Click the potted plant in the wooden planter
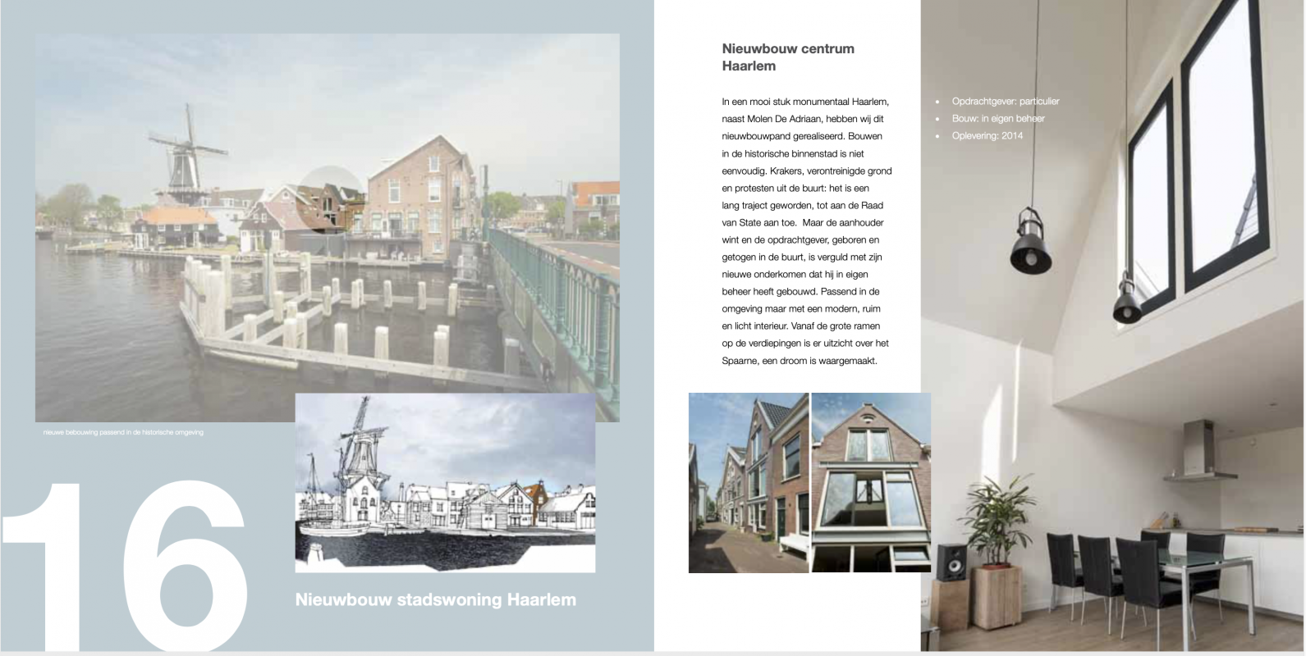This screenshot has height=656, width=1306. point(996,533)
